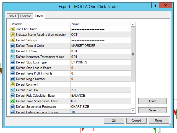Toggle the Default Take Screenshot Option true value
The image size is (177, 133).
click(x=100, y=101)
